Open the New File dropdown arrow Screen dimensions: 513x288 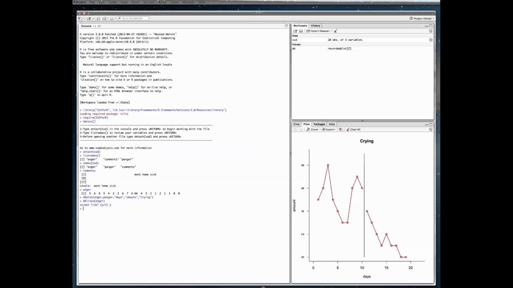pyautogui.click(x=83, y=18)
